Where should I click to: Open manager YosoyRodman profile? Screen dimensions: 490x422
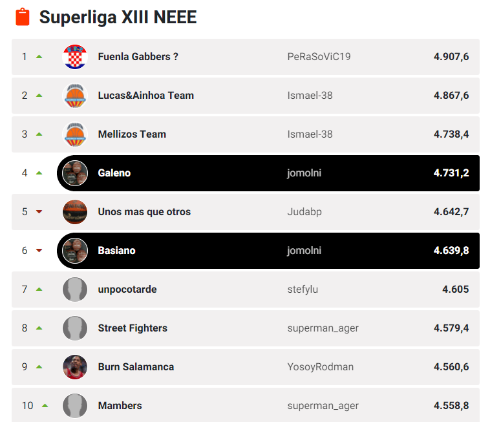321,367
